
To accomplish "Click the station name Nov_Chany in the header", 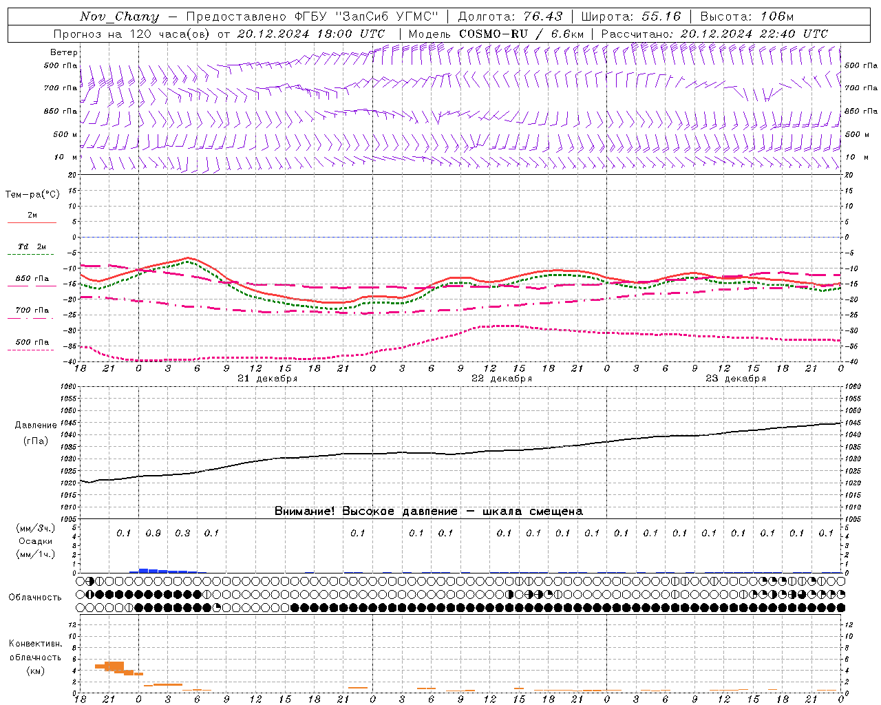I will coord(119,17).
